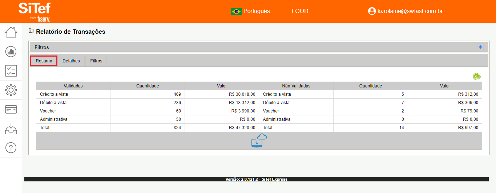Open the settings gear in the sidebar

coord(11,90)
